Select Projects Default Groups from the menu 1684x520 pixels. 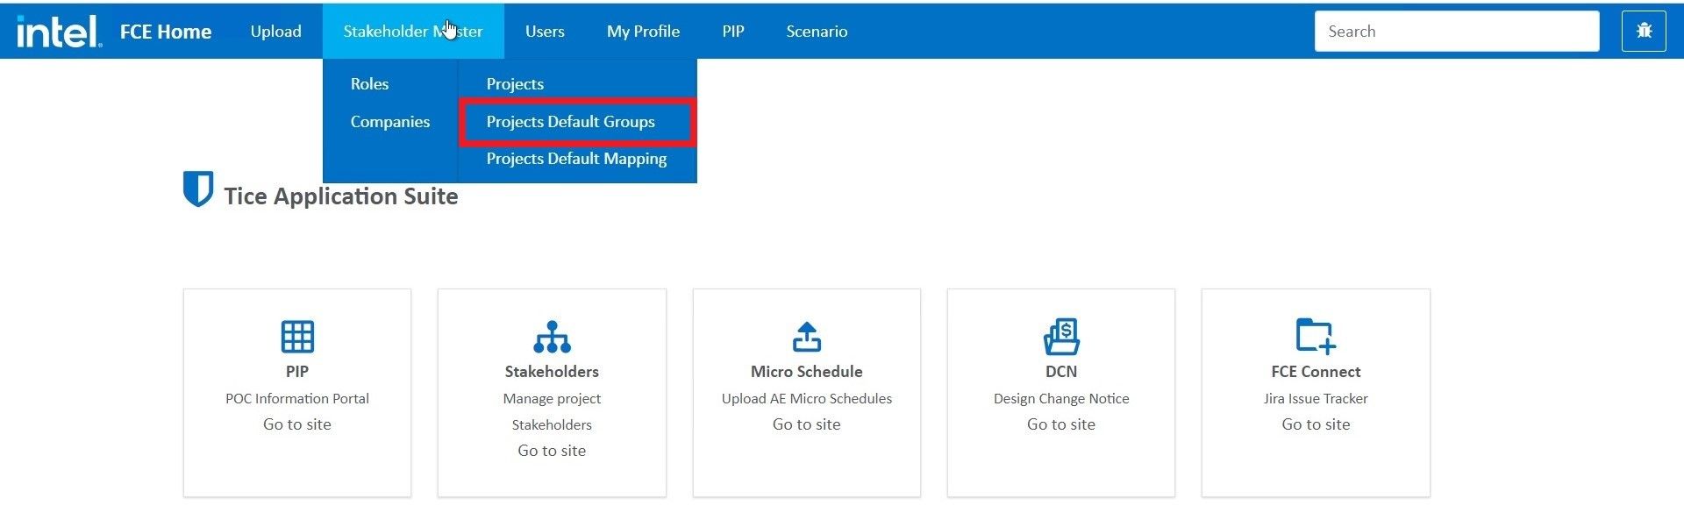[x=571, y=122]
